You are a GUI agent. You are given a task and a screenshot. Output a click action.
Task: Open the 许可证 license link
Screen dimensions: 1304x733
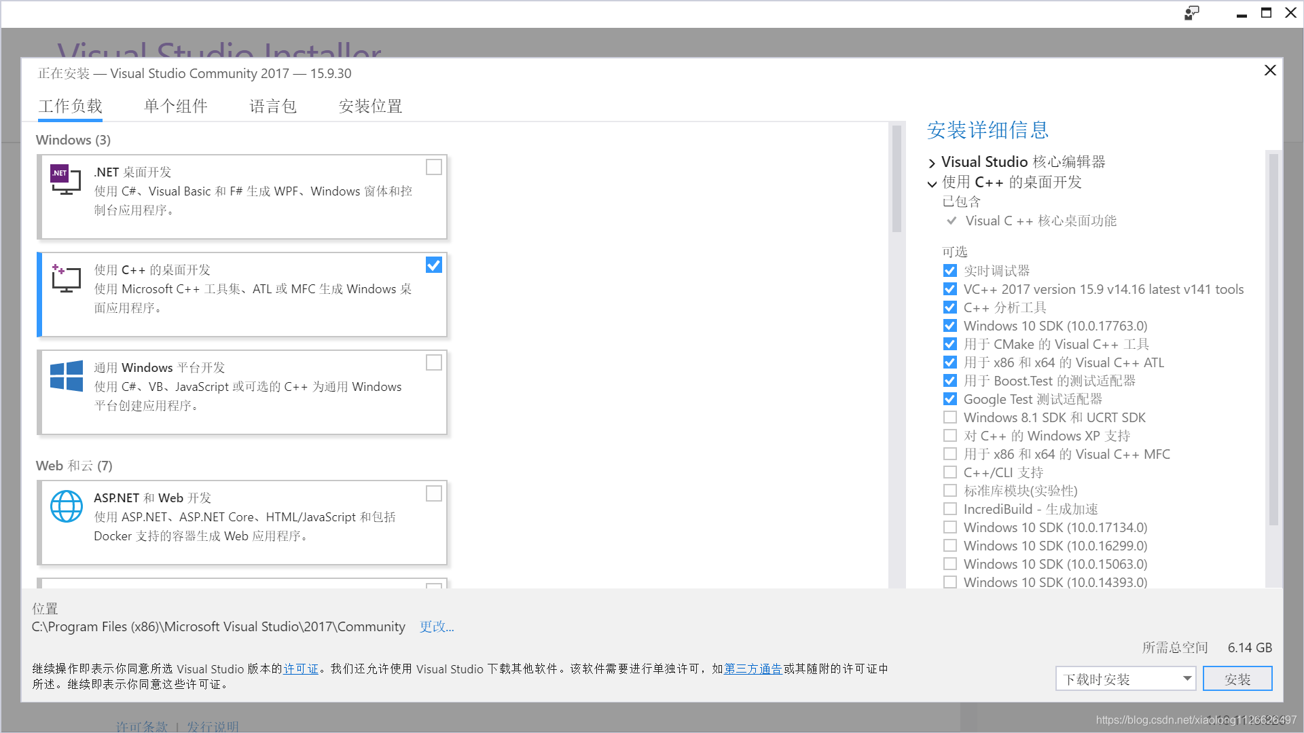coord(301,669)
